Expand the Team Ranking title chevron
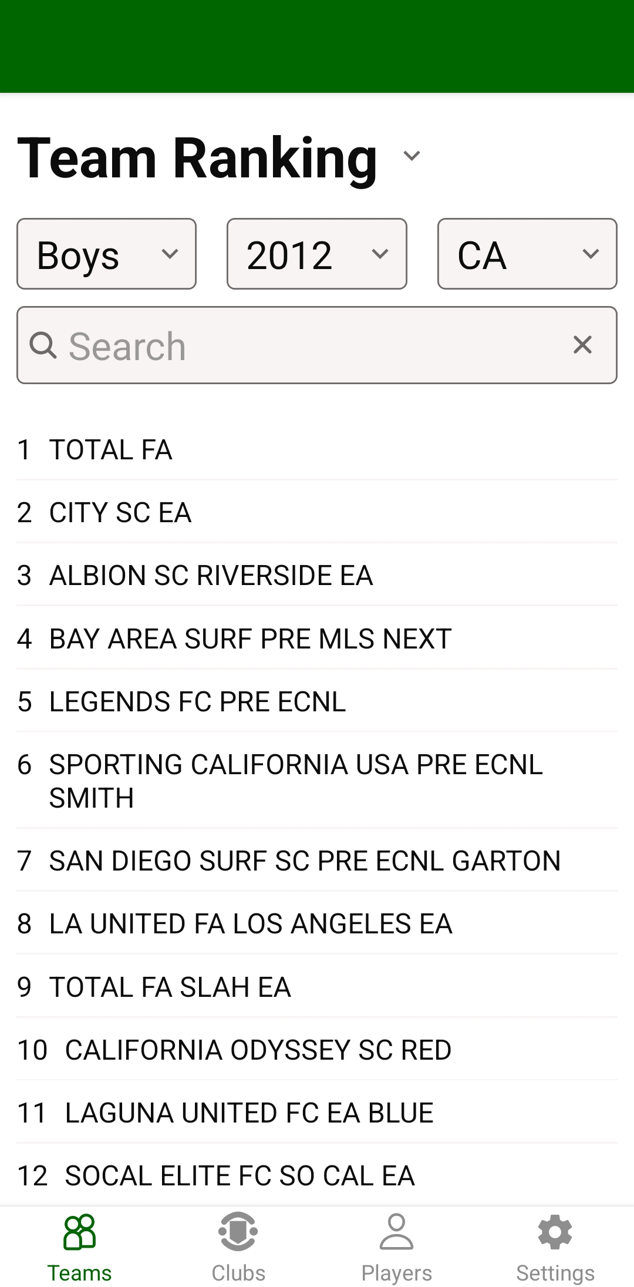This screenshot has height=1287, width=634. click(x=412, y=156)
